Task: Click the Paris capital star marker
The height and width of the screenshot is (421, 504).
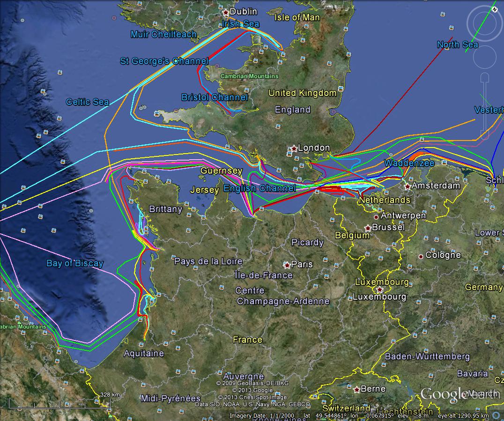Action: coord(287,265)
